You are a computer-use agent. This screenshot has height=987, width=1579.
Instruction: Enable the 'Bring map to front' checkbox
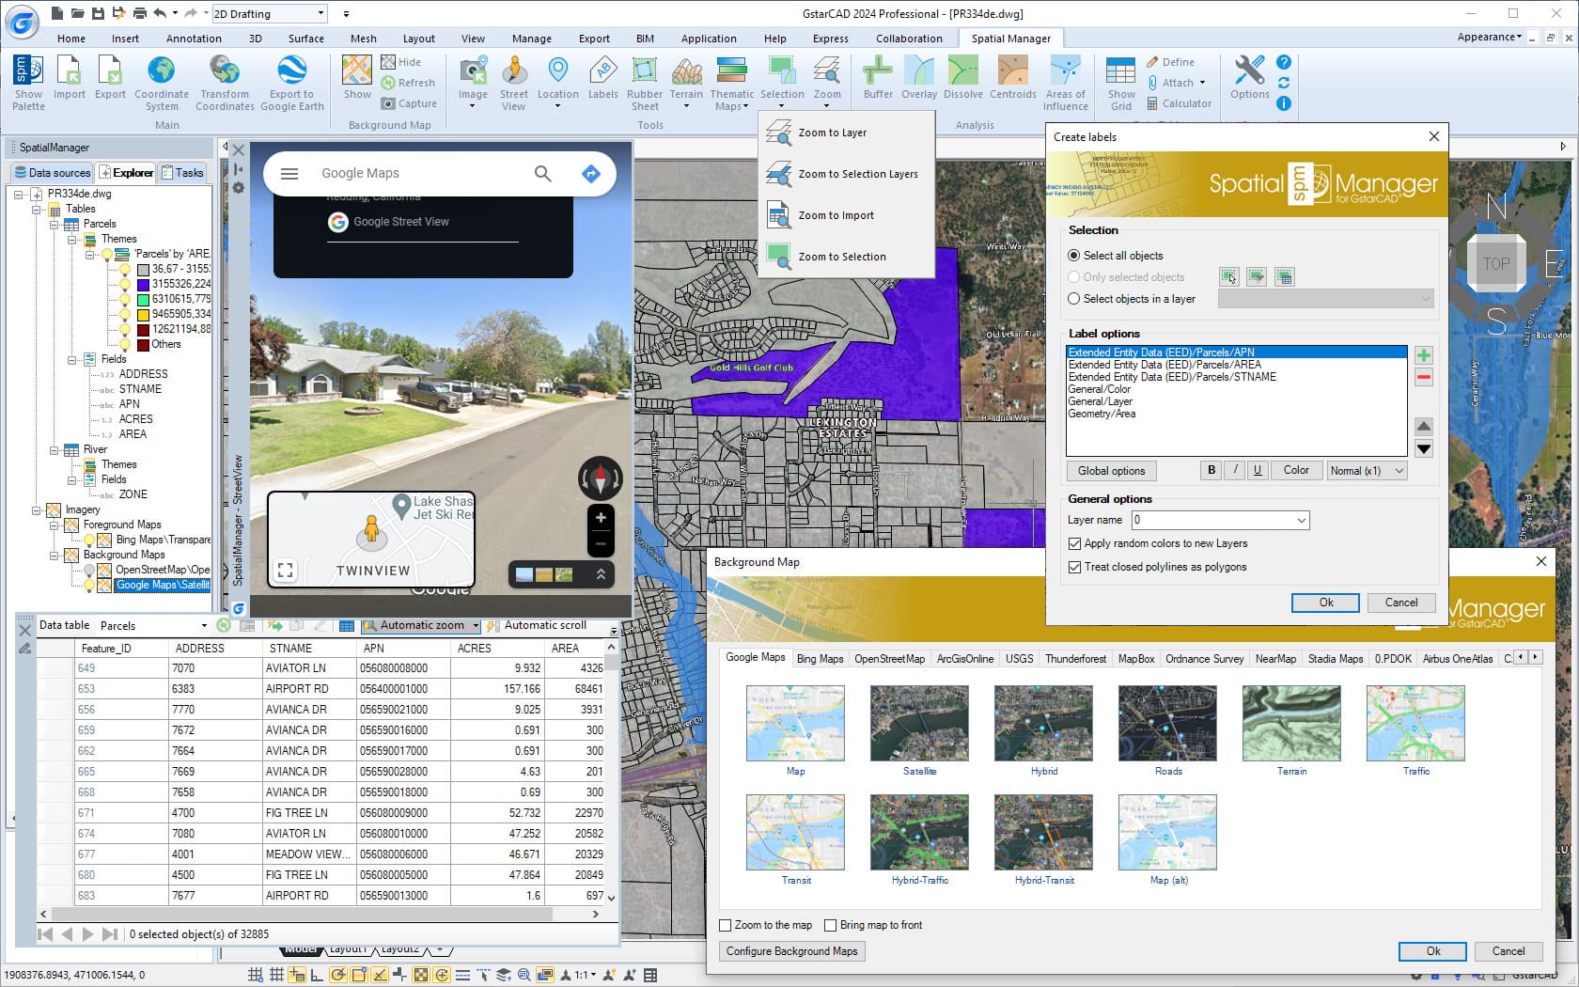click(830, 925)
